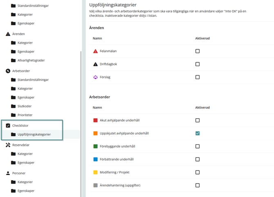Screen dimensions: 274x197
Task: Click the purple Förslag icon
Action: point(95,77)
